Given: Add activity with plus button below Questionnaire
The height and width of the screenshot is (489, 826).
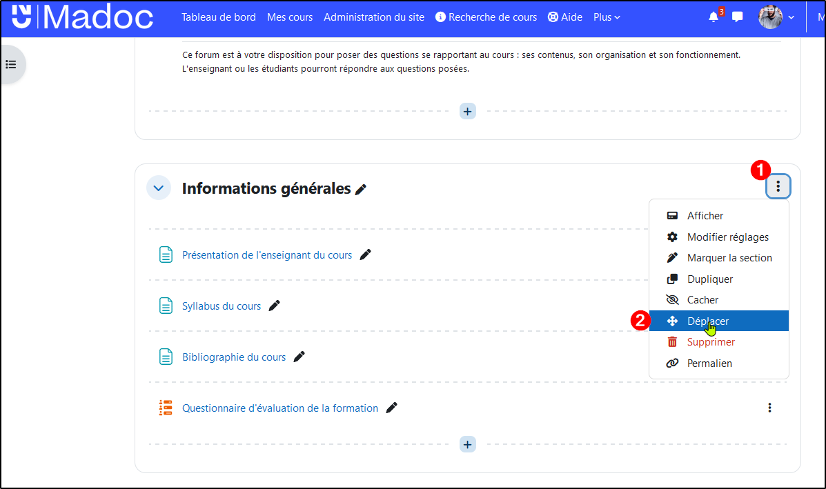Looking at the screenshot, I should (468, 445).
